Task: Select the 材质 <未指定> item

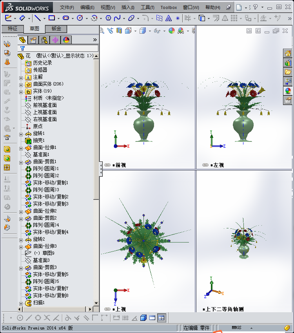Action: point(44,98)
